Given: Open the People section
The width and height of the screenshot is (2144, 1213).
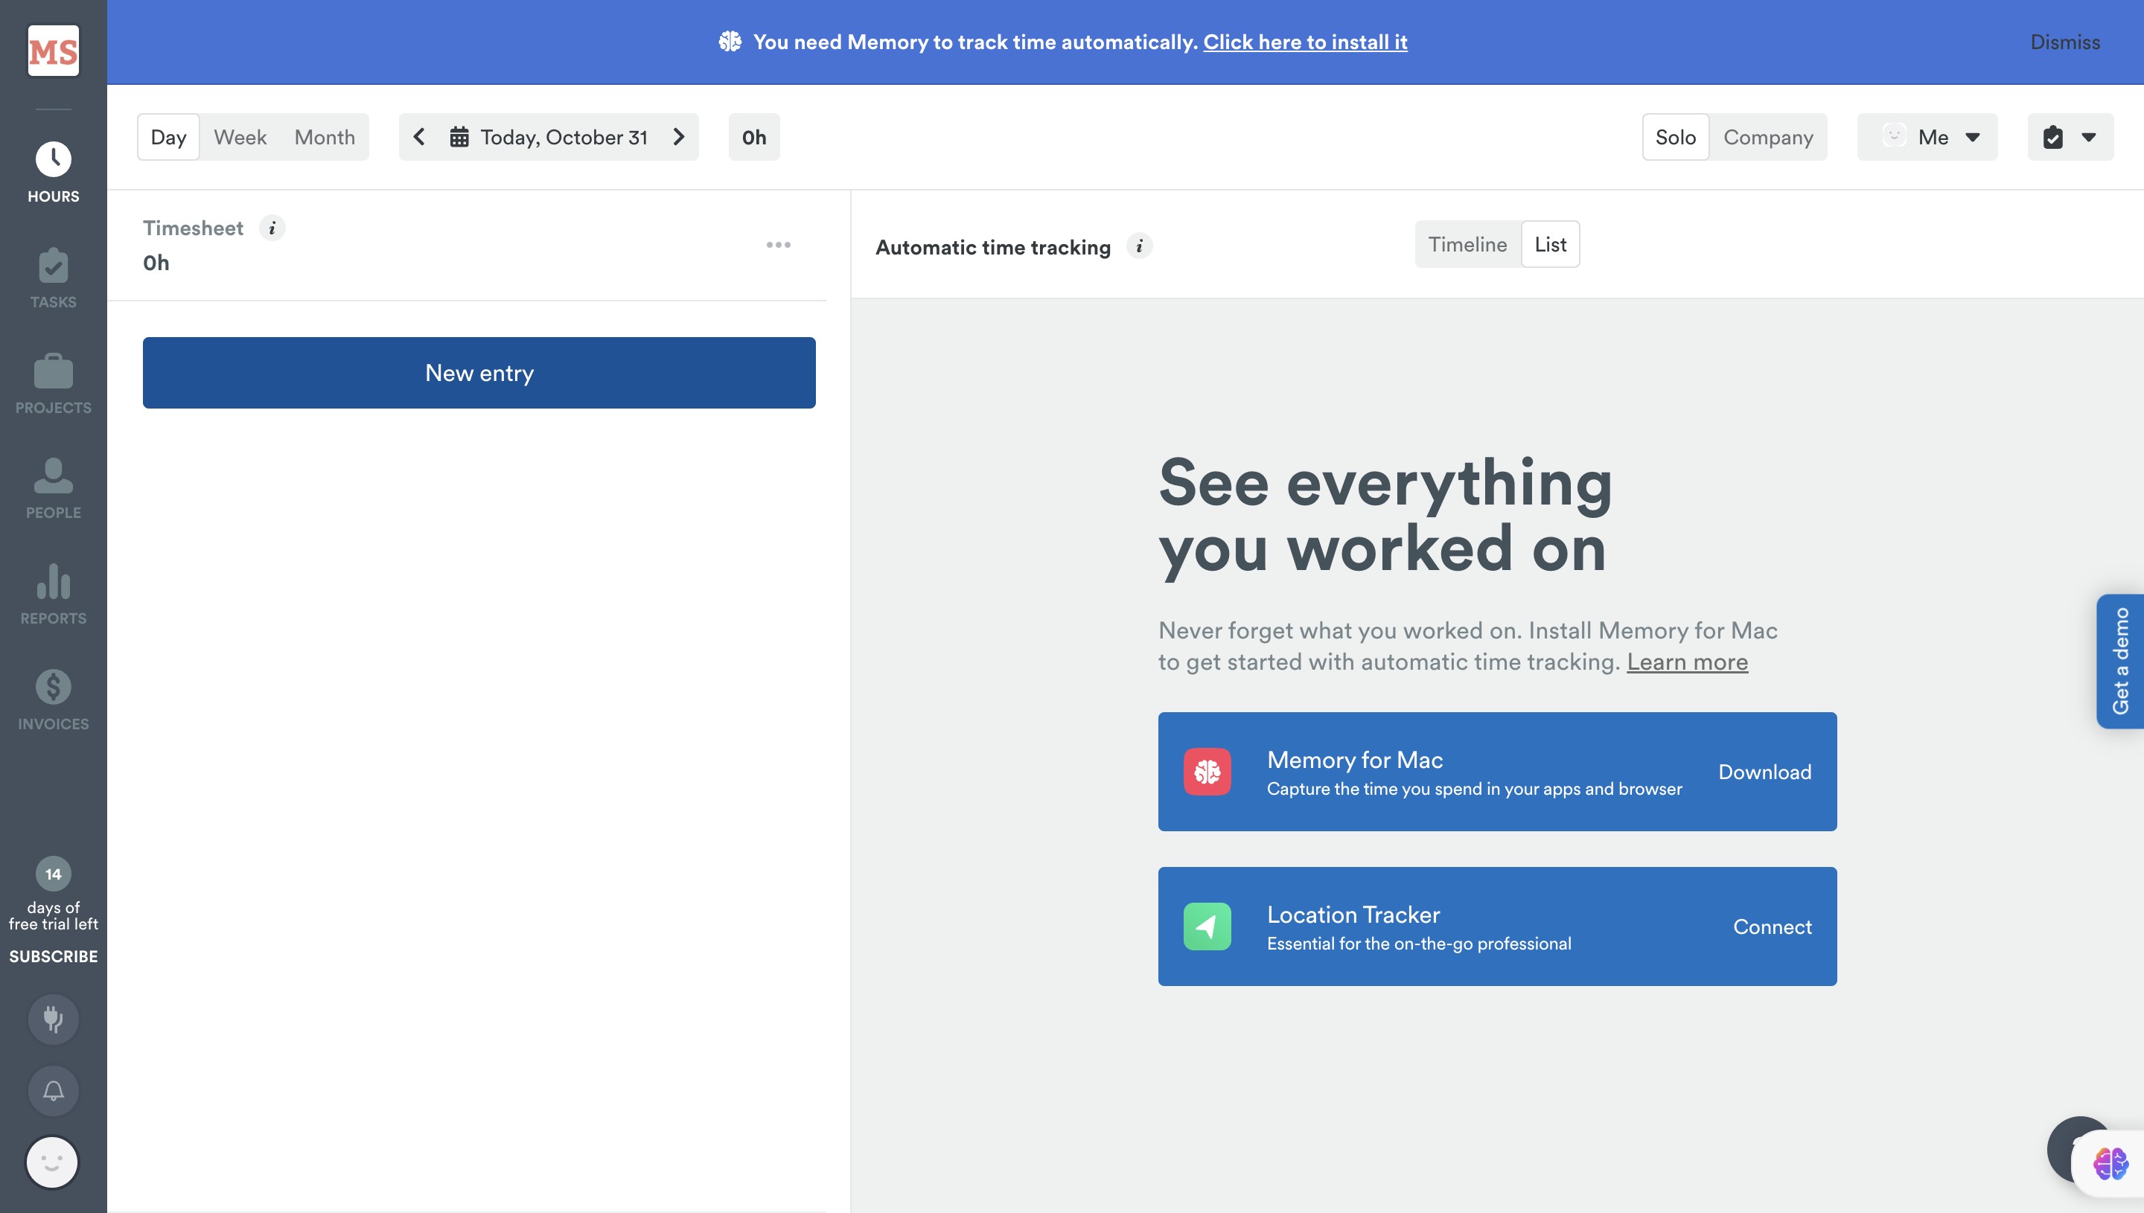Looking at the screenshot, I should coord(54,489).
